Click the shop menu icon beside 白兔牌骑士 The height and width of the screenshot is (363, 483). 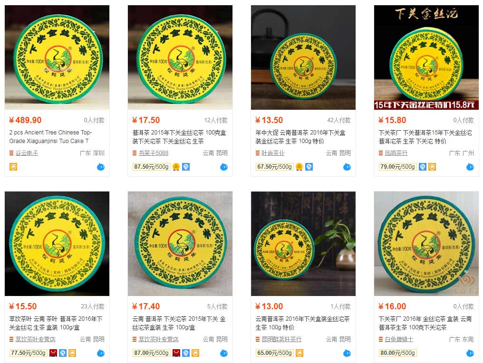pos(381,339)
